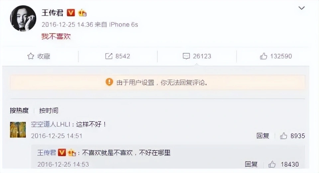
Task: Click the orange V badge beside 王传君
Action: point(71,13)
